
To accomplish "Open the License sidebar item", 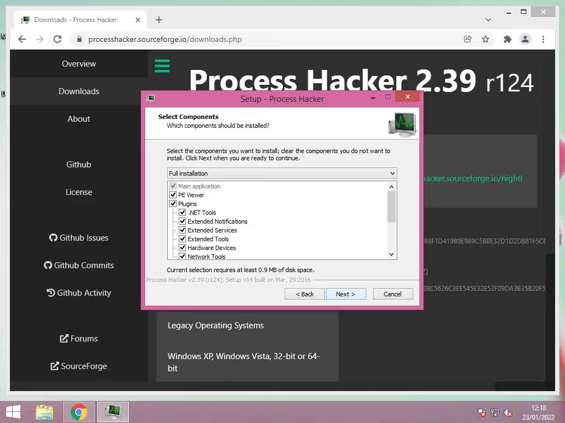I will [x=79, y=192].
